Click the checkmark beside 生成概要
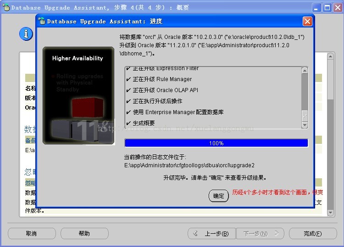The height and width of the screenshot is (247, 344). [128, 123]
